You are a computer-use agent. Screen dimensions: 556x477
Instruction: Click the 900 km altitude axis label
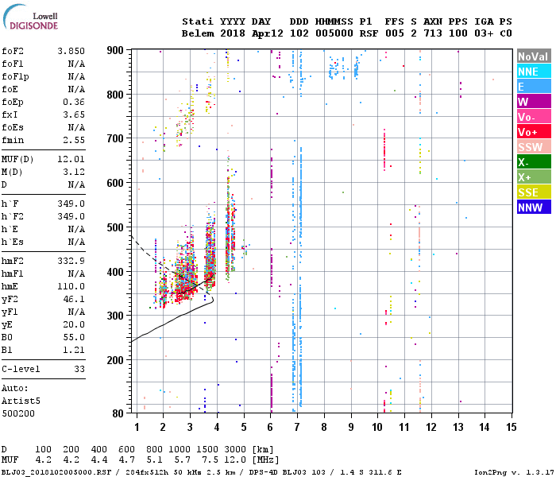click(x=115, y=50)
